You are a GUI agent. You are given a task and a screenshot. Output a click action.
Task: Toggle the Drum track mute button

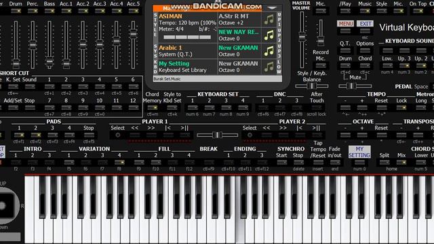(x=16, y=11)
